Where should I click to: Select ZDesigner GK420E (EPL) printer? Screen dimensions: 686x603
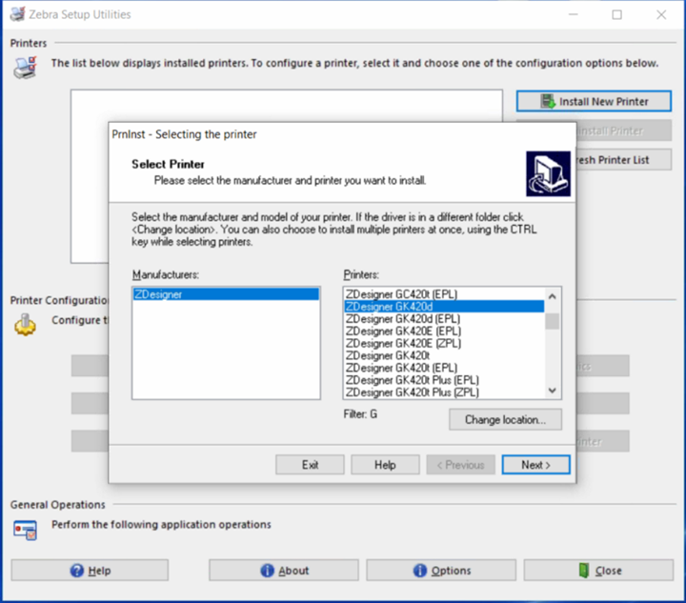click(444, 331)
